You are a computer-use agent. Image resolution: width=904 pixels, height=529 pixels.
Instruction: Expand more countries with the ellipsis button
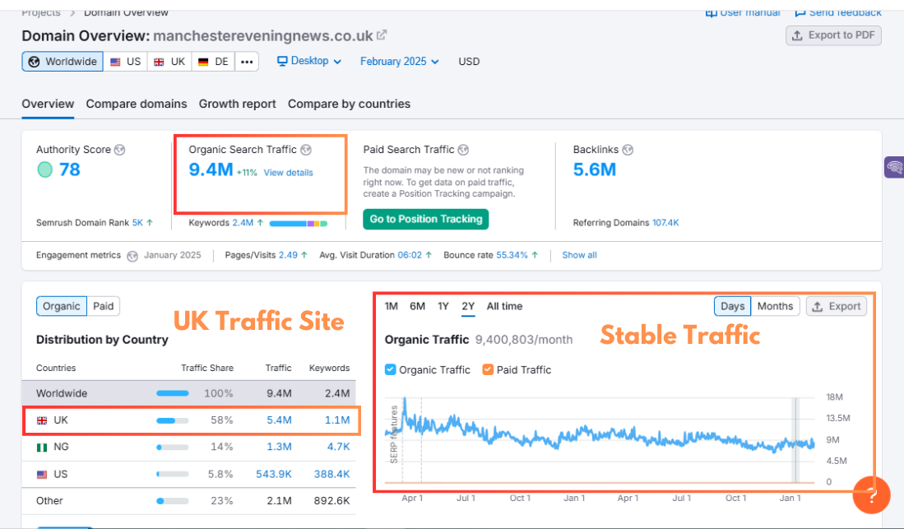point(246,62)
